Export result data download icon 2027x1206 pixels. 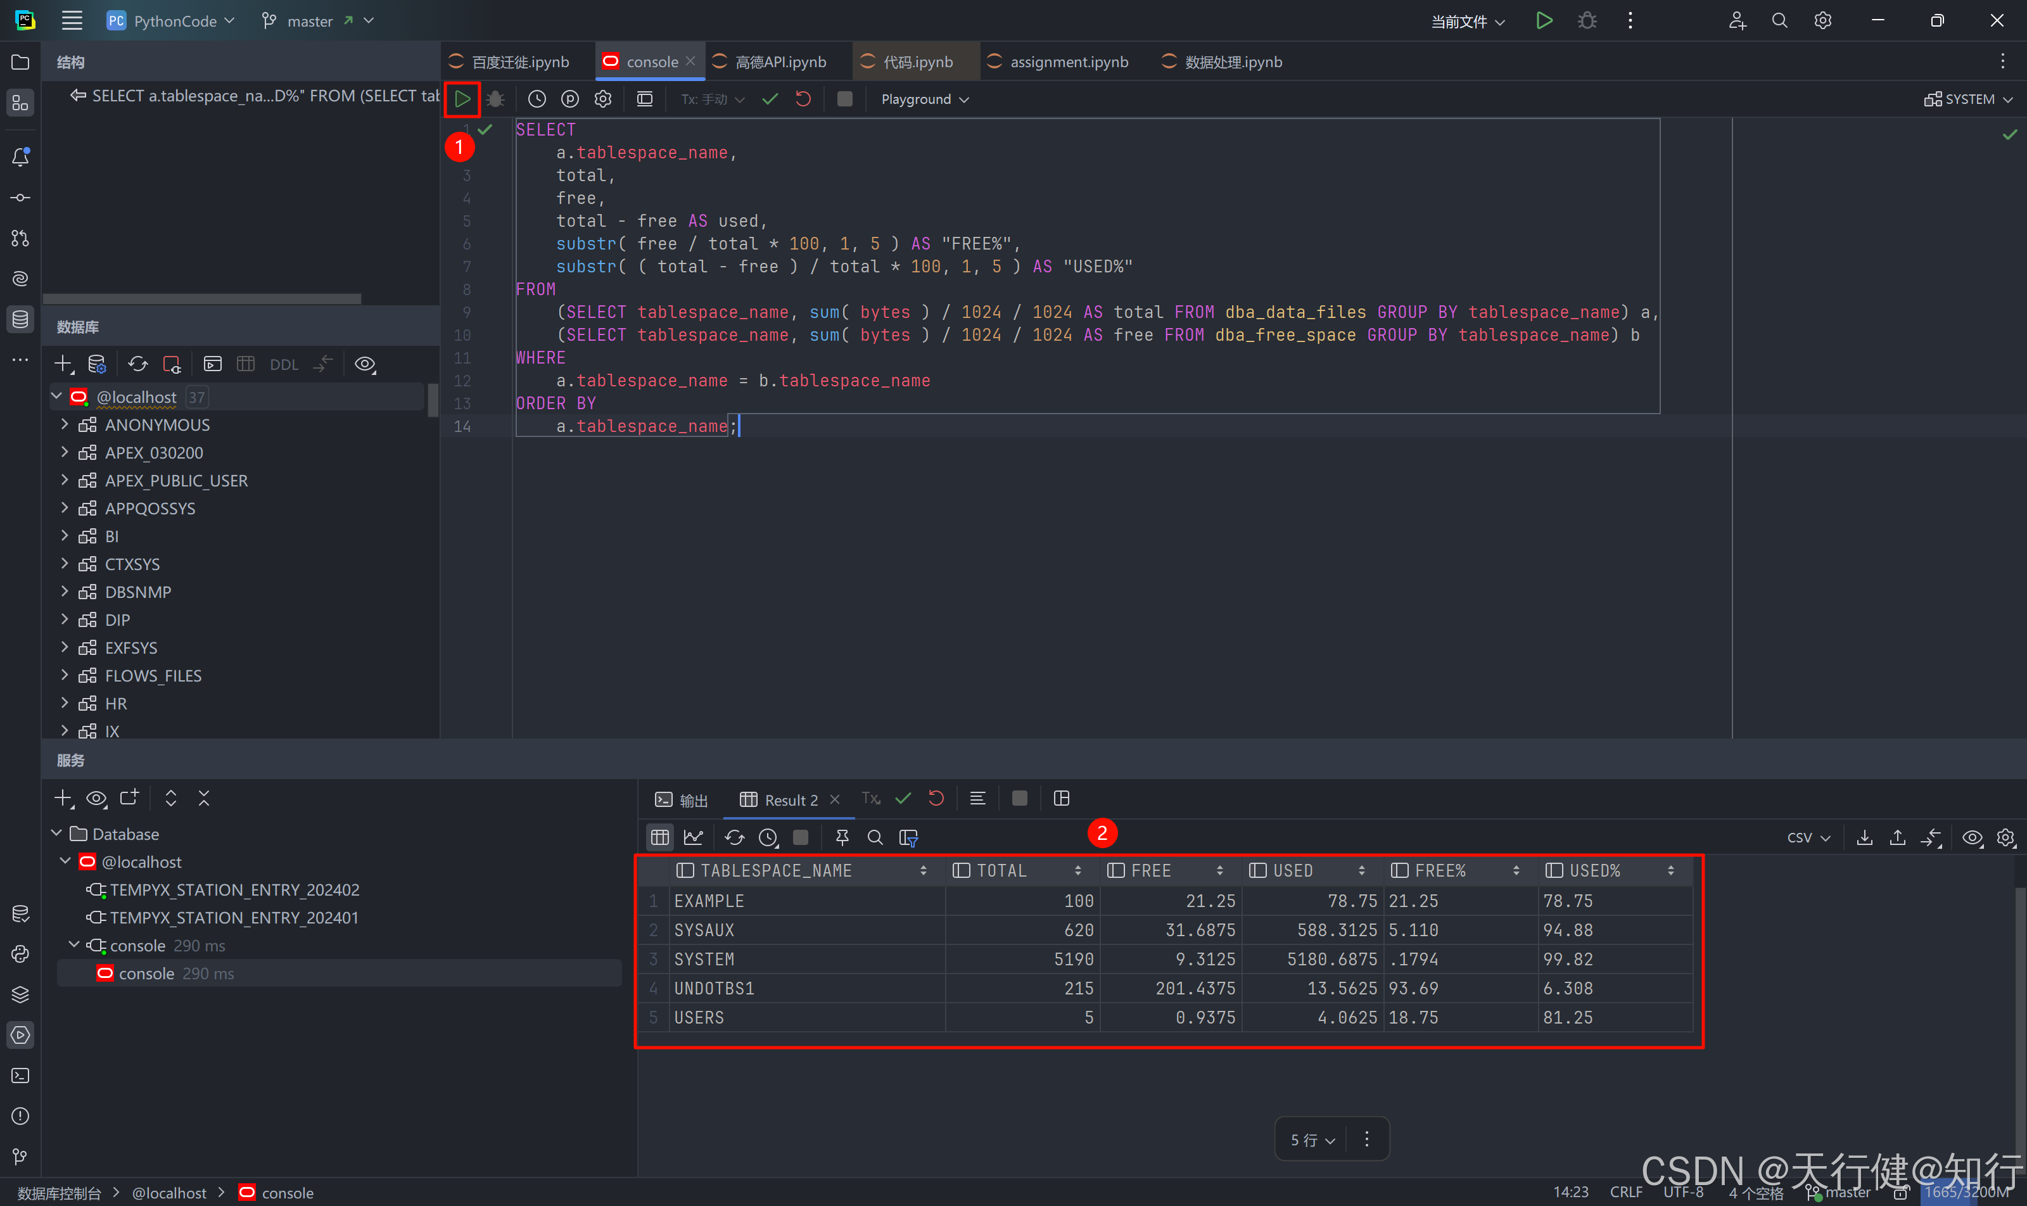click(1864, 837)
